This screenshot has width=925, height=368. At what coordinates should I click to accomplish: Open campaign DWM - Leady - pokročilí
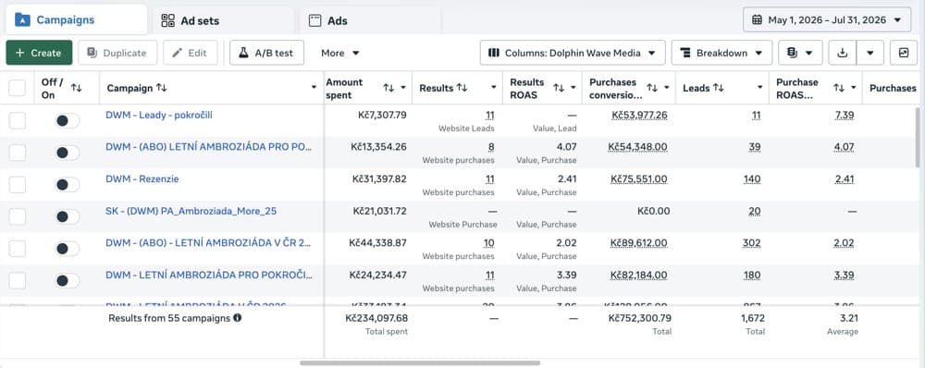pos(159,115)
